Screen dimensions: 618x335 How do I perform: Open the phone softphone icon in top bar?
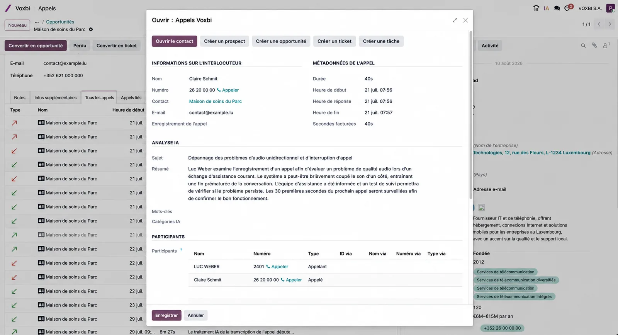coord(536,8)
